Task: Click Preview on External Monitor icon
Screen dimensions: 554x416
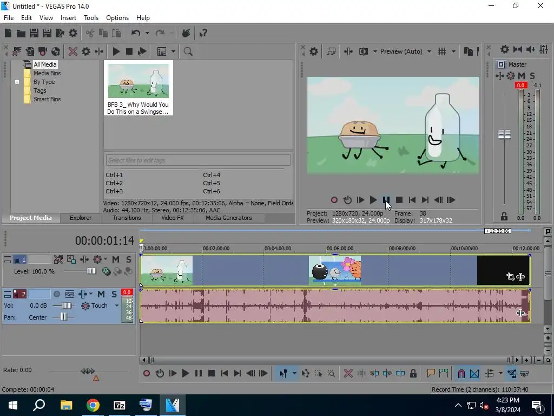Action: point(331,51)
